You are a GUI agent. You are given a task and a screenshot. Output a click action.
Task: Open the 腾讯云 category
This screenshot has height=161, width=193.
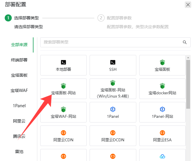(x=19, y=136)
